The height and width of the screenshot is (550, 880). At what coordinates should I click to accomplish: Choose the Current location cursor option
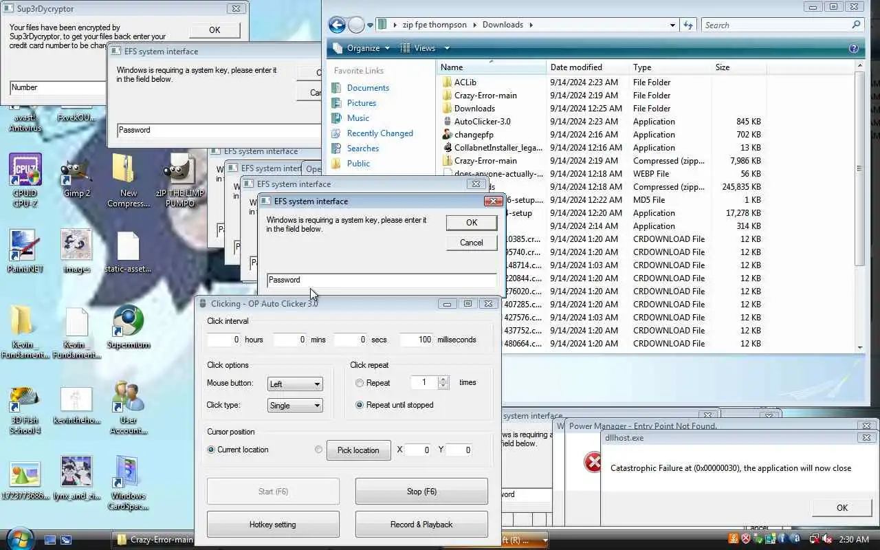coord(211,450)
